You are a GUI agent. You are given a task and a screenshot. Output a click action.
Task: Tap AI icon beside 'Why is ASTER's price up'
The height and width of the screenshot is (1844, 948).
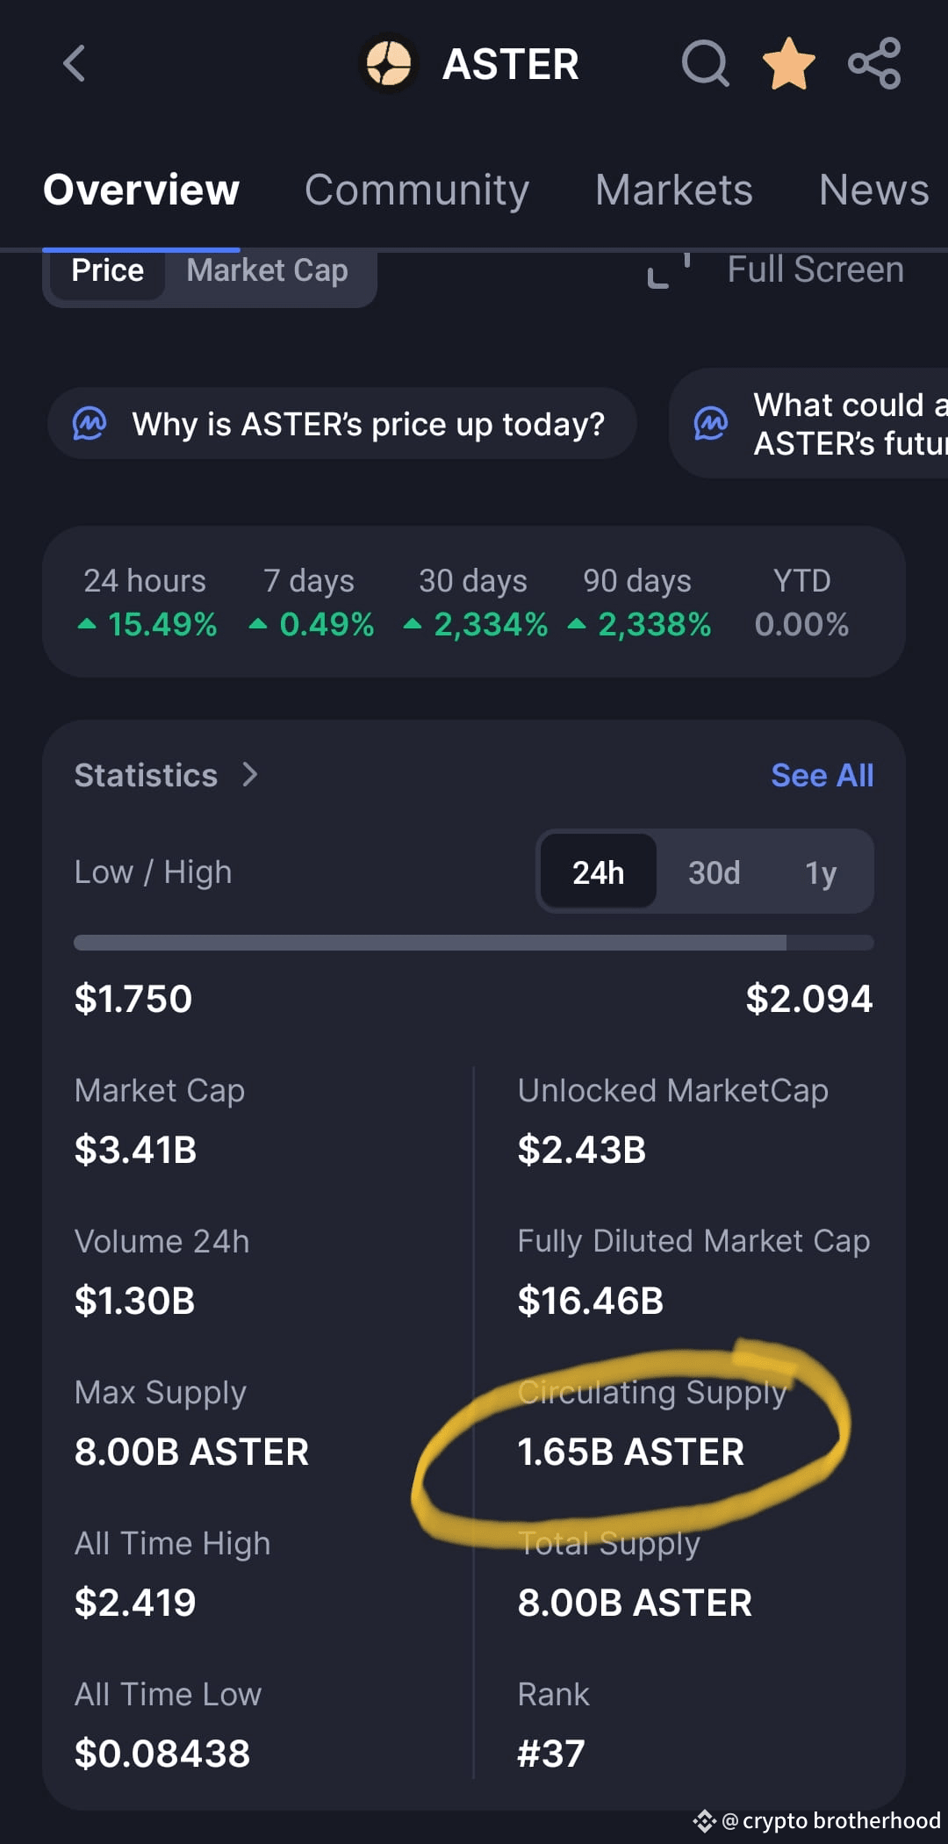[90, 424]
